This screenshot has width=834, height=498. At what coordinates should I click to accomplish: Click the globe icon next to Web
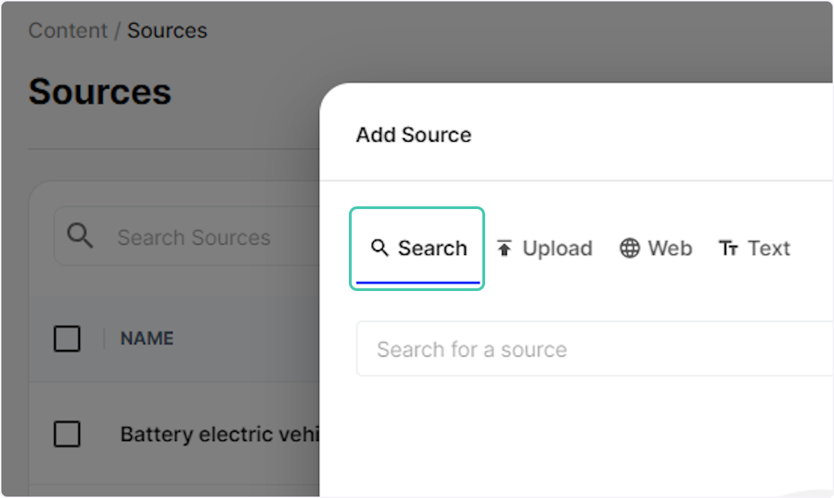tap(629, 248)
